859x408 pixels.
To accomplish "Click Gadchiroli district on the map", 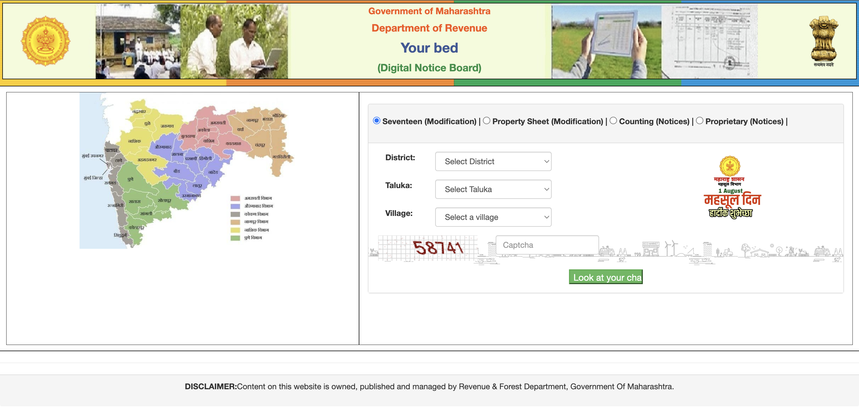I will point(281,157).
